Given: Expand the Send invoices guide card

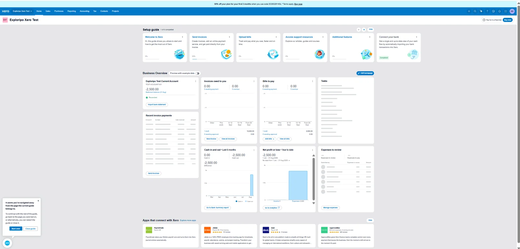Looking at the screenshot, I should [229, 37].
